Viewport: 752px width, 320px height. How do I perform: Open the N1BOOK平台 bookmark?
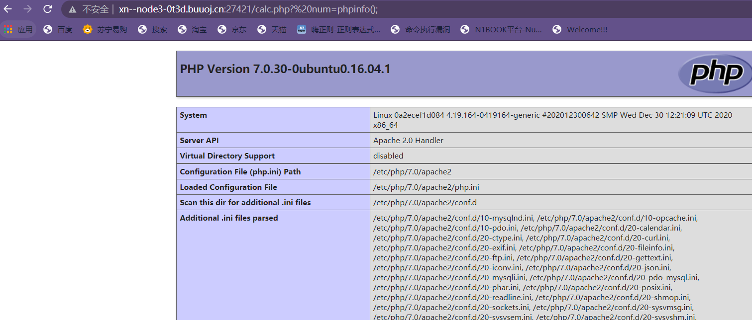pyautogui.click(x=501, y=30)
